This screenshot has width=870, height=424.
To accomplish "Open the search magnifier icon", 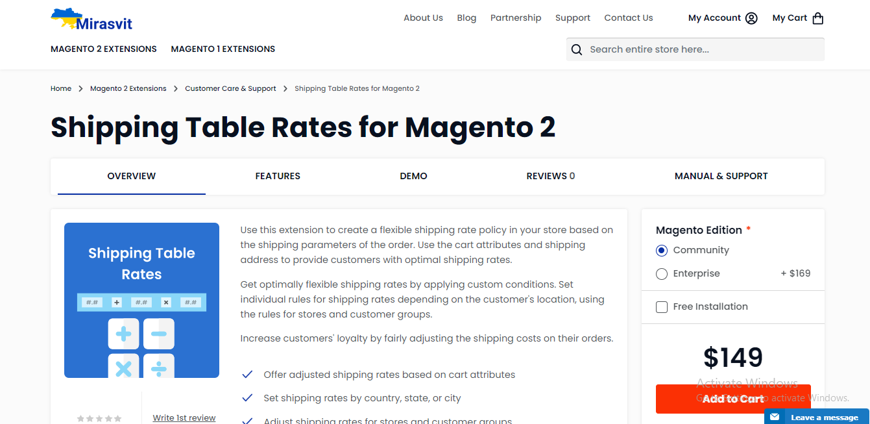I will pyautogui.click(x=577, y=49).
